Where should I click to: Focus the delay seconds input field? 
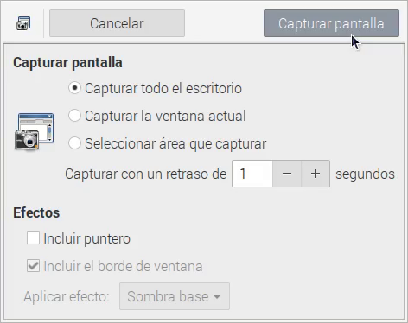click(252, 174)
